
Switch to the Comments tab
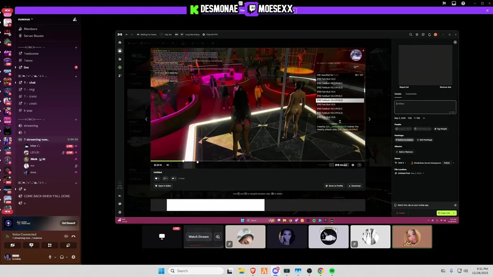point(411,94)
